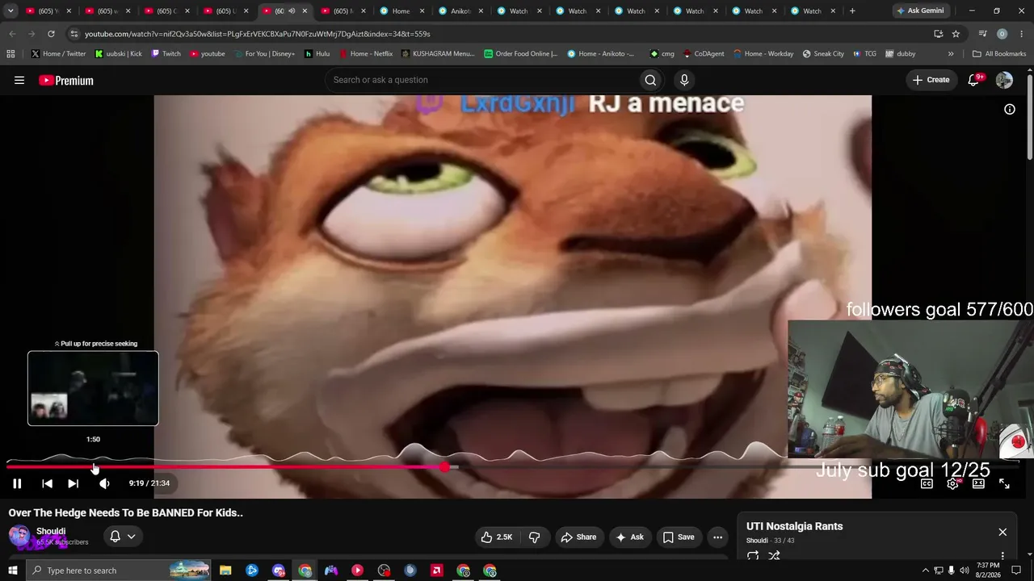
Task: Bookmark this page with the star
Action: pyautogui.click(x=956, y=34)
